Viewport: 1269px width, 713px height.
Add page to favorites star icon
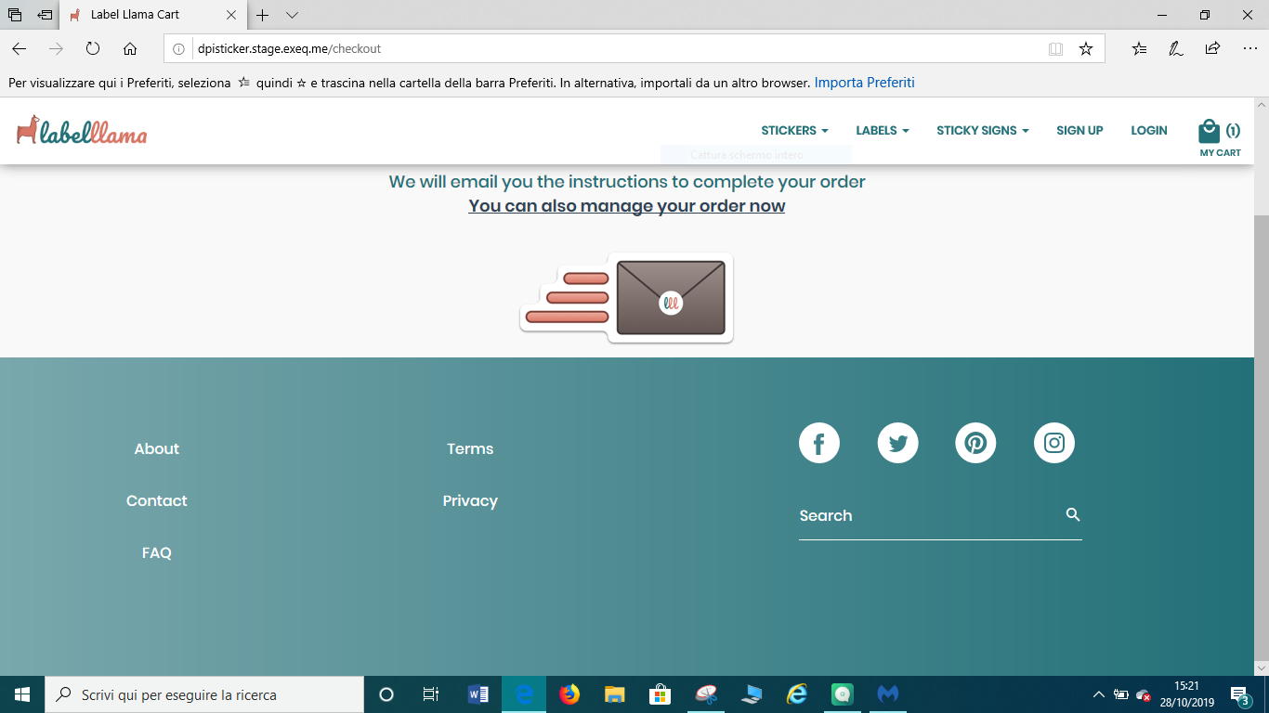coord(1085,49)
